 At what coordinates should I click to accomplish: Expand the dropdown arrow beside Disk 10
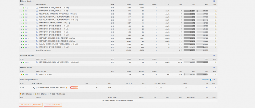coord(21,38)
